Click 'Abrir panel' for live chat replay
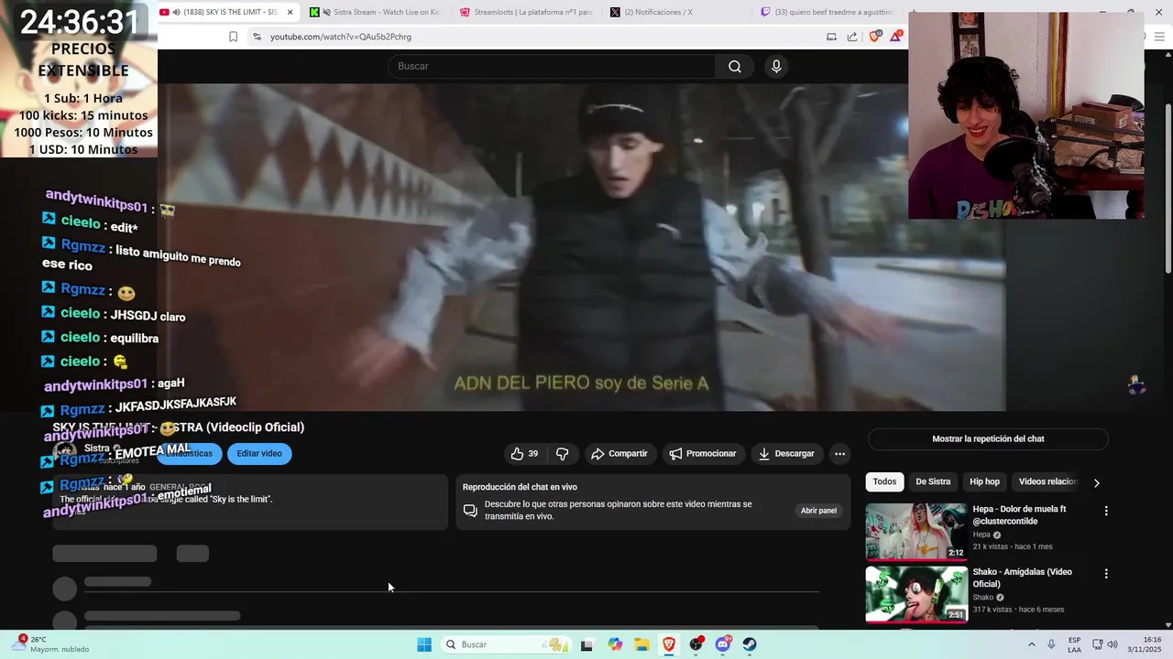Image resolution: width=1173 pixels, height=659 pixels. point(818,511)
